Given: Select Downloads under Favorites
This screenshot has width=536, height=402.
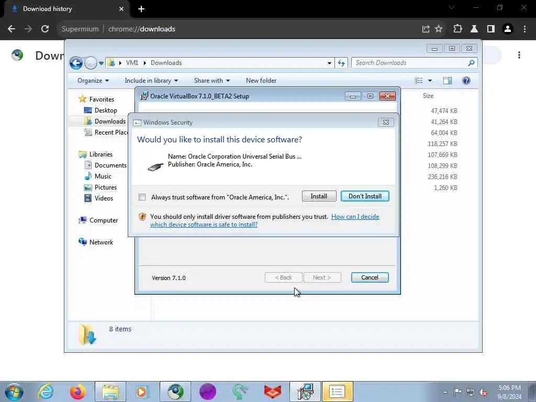Looking at the screenshot, I should [110, 121].
